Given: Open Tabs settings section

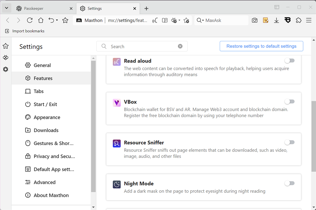Looking at the screenshot, I should (x=51, y=91).
